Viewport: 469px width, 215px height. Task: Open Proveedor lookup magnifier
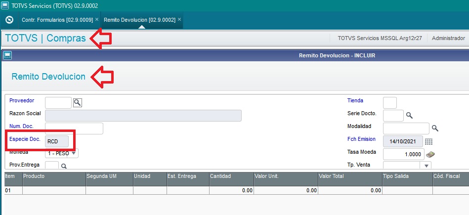point(78,103)
